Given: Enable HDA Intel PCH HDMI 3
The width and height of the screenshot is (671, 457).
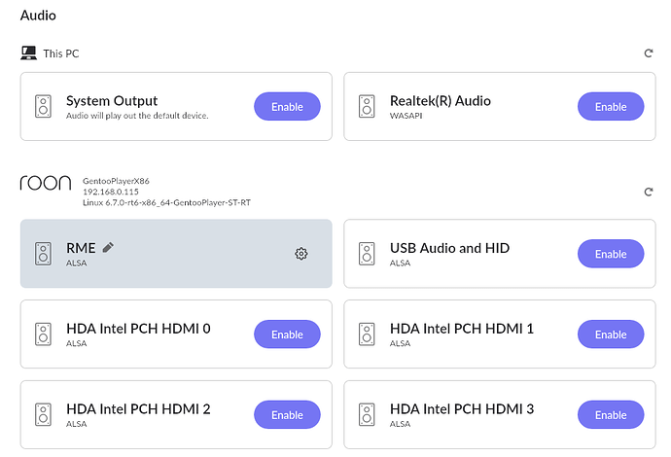Looking at the screenshot, I should 611,414.
